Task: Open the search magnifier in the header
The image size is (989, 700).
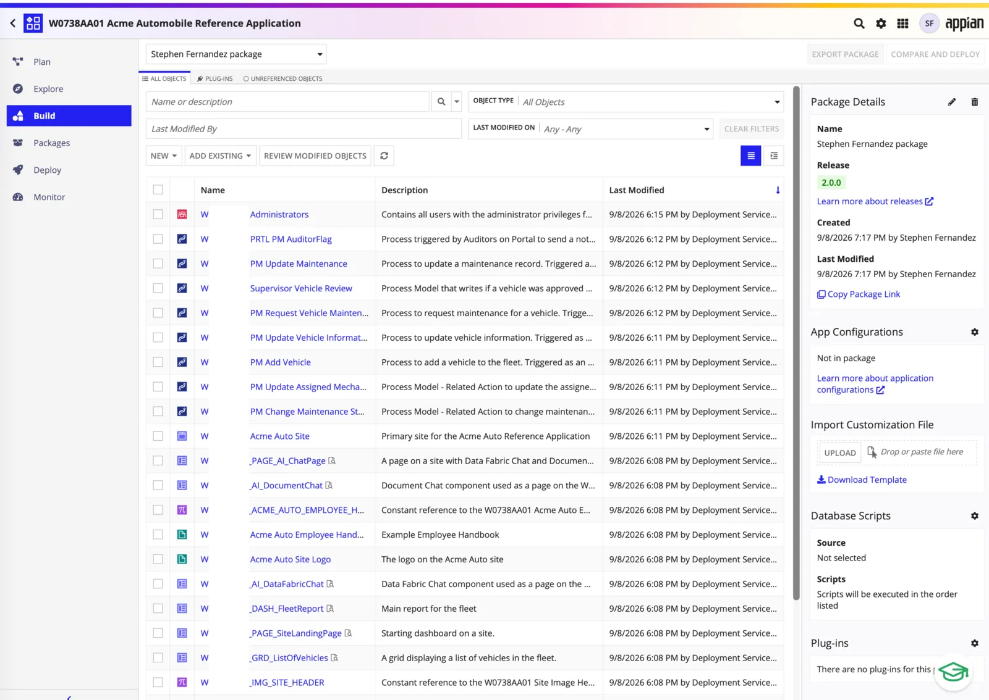Action: [859, 23]
